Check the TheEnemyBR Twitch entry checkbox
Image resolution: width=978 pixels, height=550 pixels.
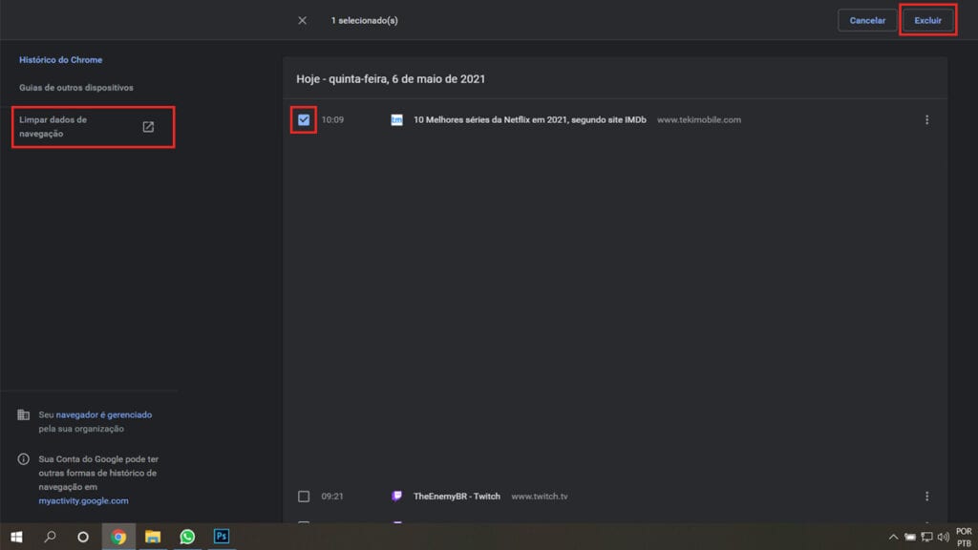coord(304,497)
